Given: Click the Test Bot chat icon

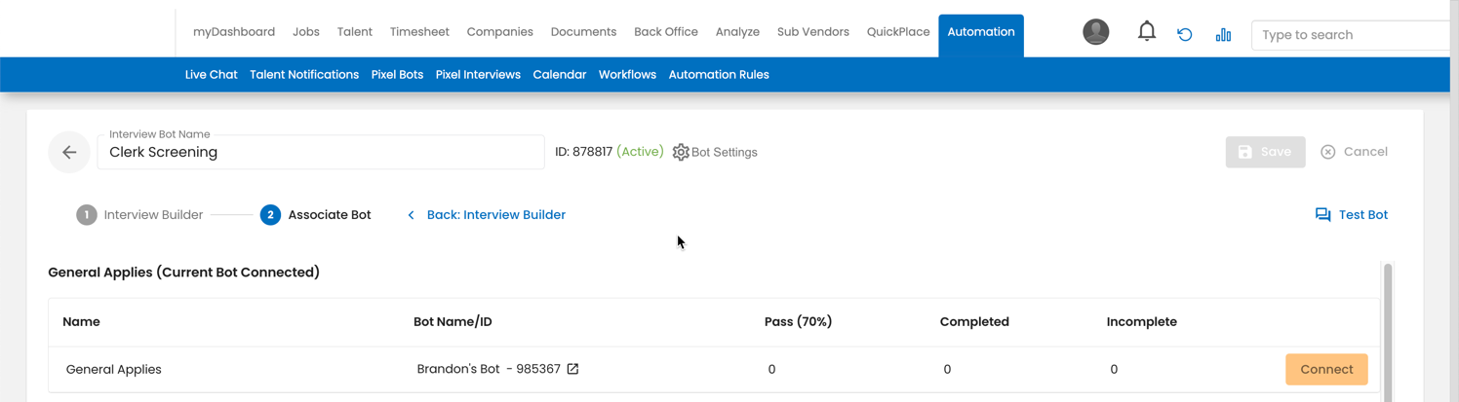Looking at the screenshot, I should pos(1322,215).
